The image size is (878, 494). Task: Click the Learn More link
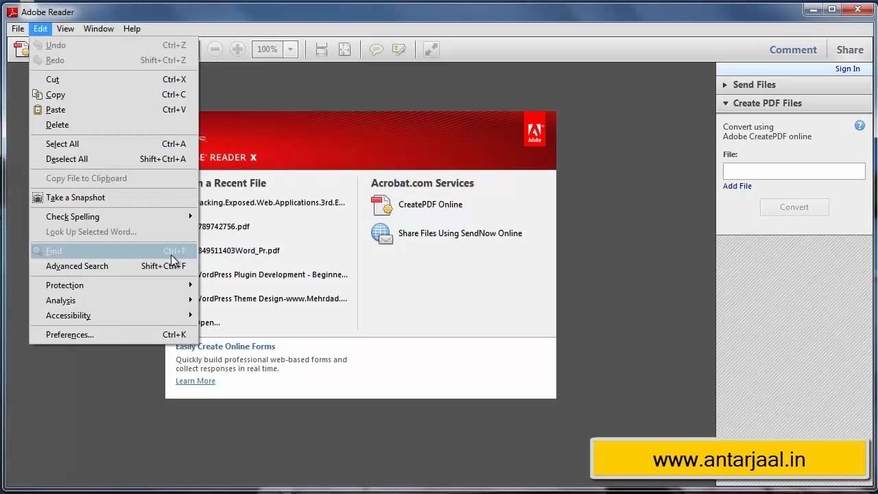195,381
